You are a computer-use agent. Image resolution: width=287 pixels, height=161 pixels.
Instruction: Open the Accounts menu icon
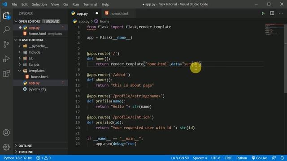(x=6, y=132)
